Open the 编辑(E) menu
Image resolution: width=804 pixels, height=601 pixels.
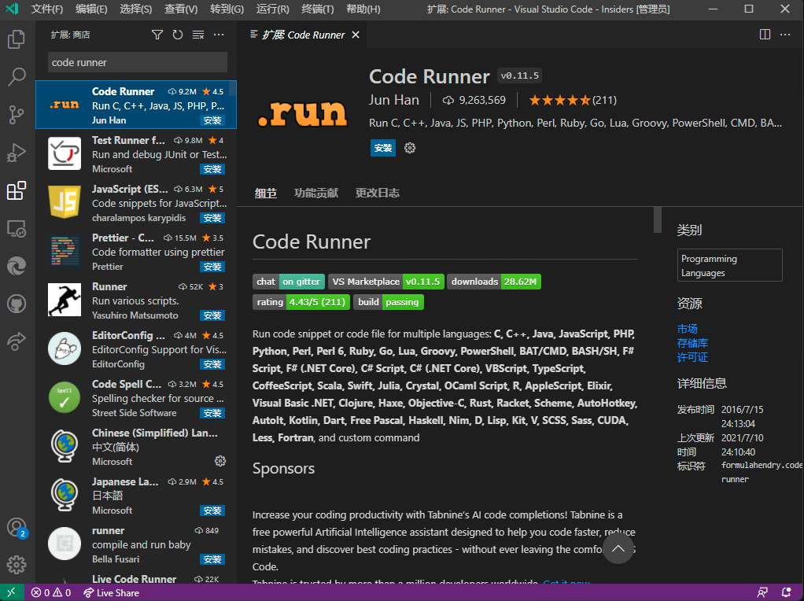(91, 9)
